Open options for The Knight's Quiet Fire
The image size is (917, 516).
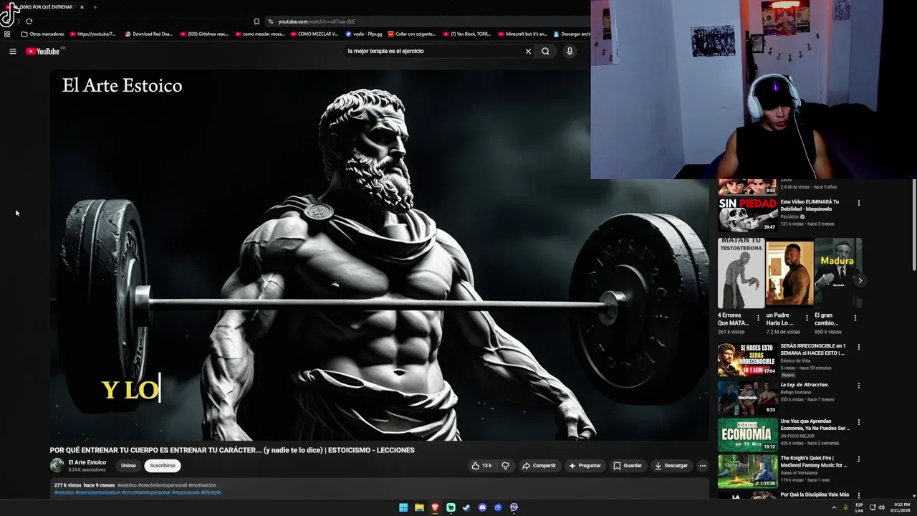pyautogui.click(x=858, y=459)
